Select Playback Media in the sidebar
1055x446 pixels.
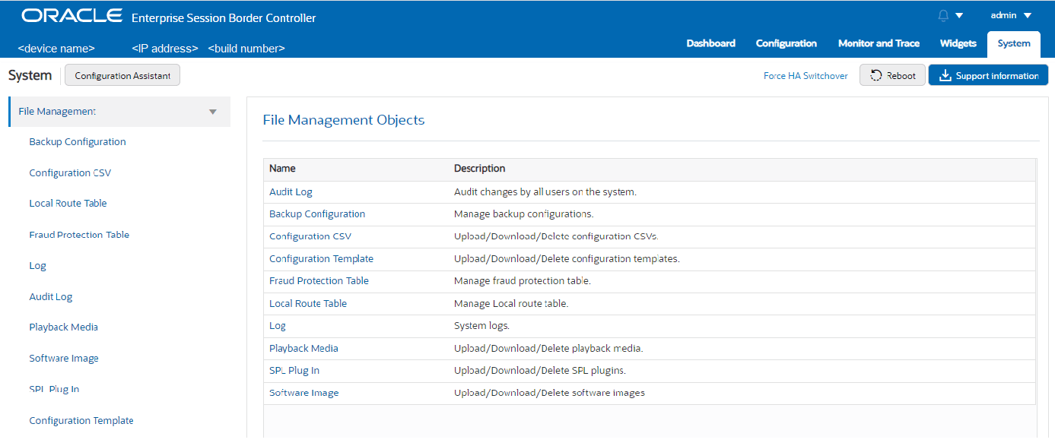point(63,327)
